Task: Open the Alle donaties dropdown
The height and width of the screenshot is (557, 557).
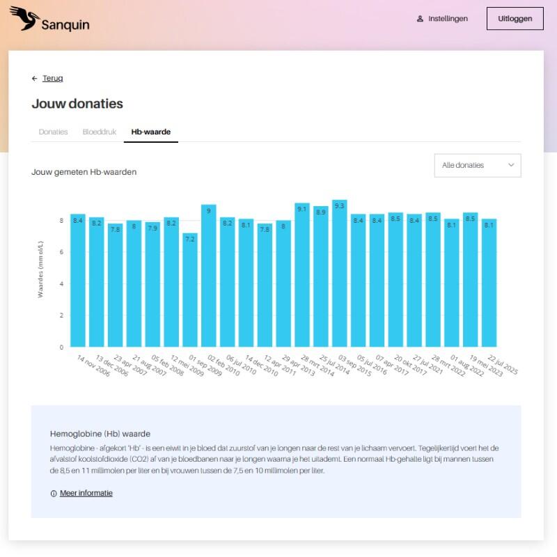Action: point(477,165)
